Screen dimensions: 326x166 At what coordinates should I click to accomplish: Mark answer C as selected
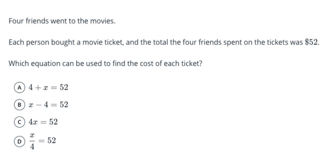(x=19, y=122)
